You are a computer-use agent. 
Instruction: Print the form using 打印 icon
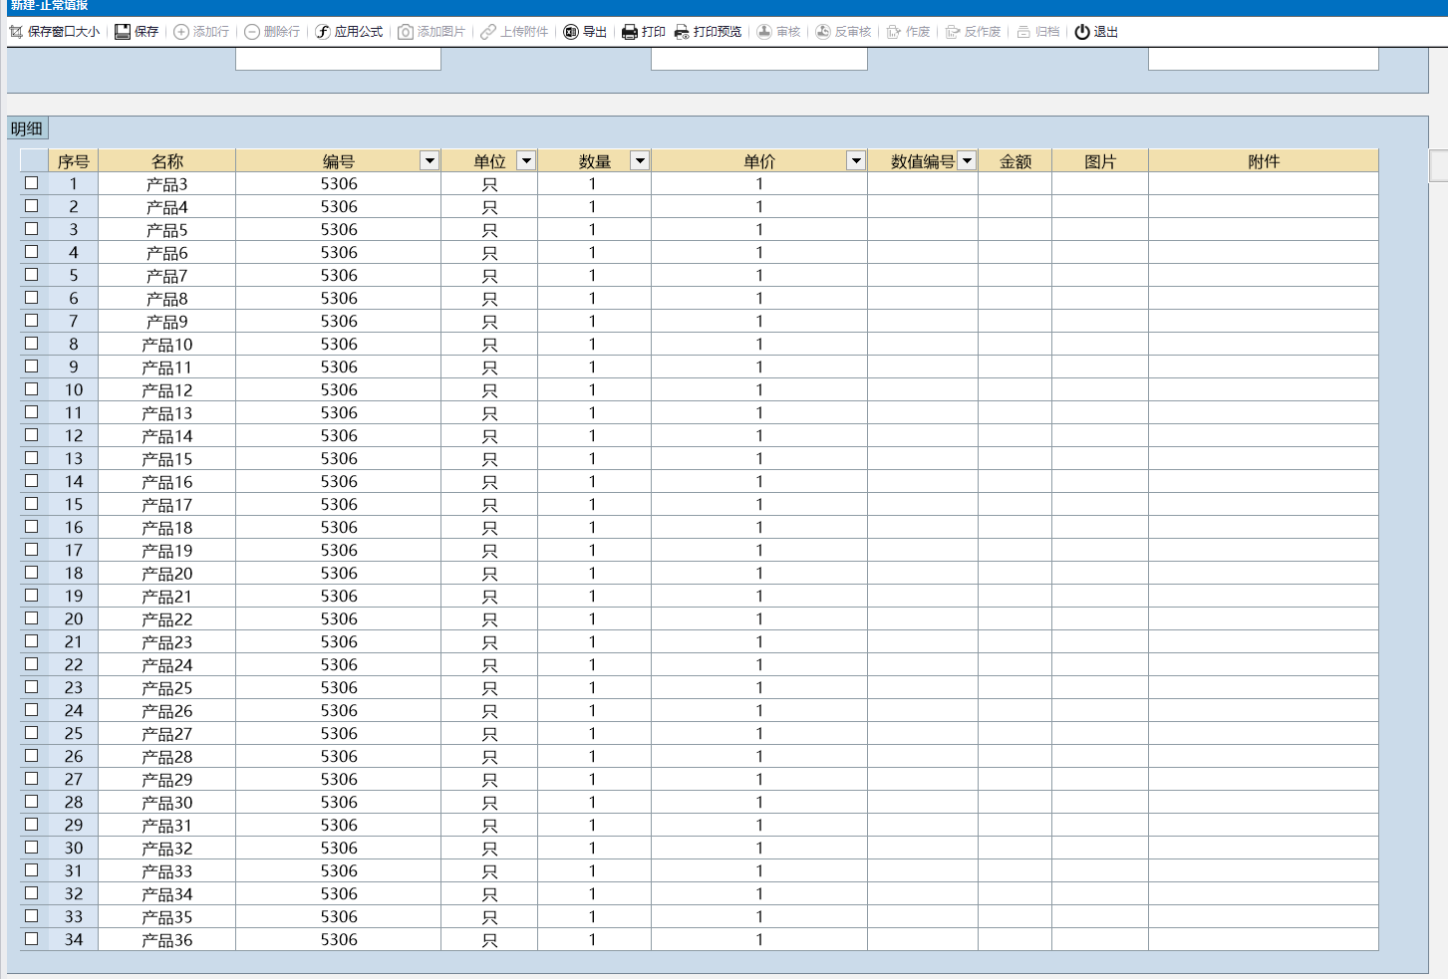click(630, 32)
